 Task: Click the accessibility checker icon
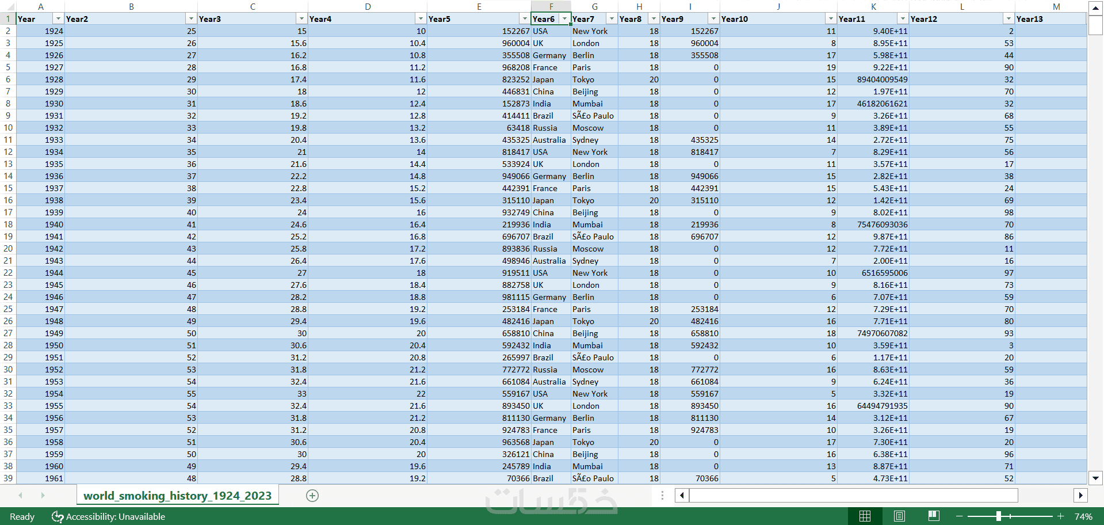[58, 516]
